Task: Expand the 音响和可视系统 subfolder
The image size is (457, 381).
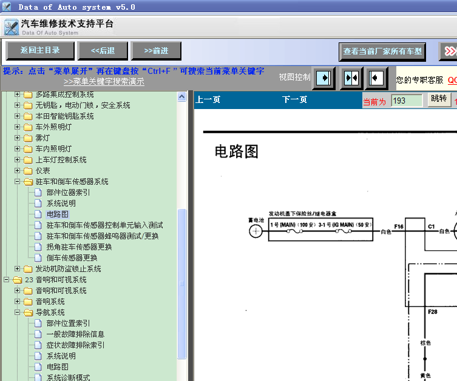Action: [17, 291]
